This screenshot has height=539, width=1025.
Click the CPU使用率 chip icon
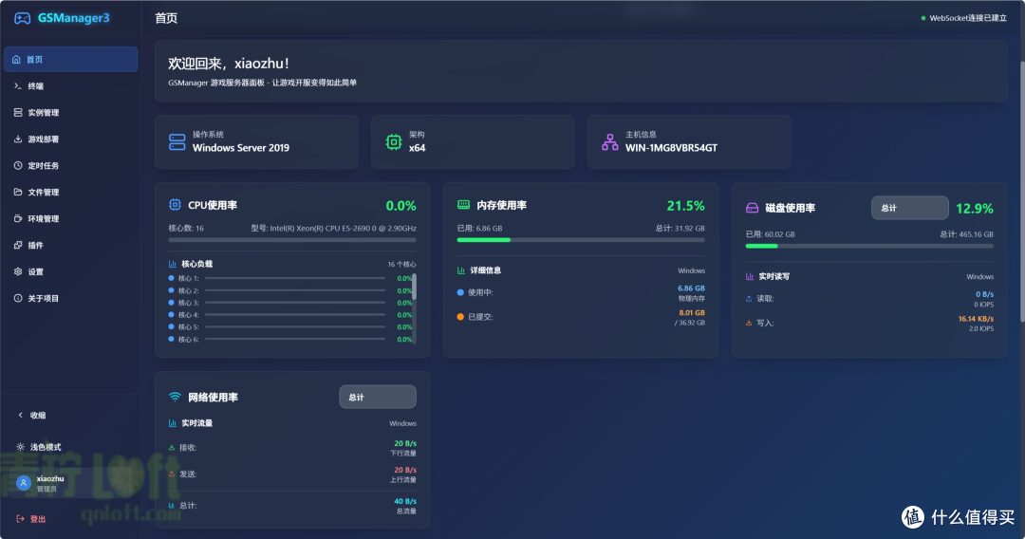175,204
